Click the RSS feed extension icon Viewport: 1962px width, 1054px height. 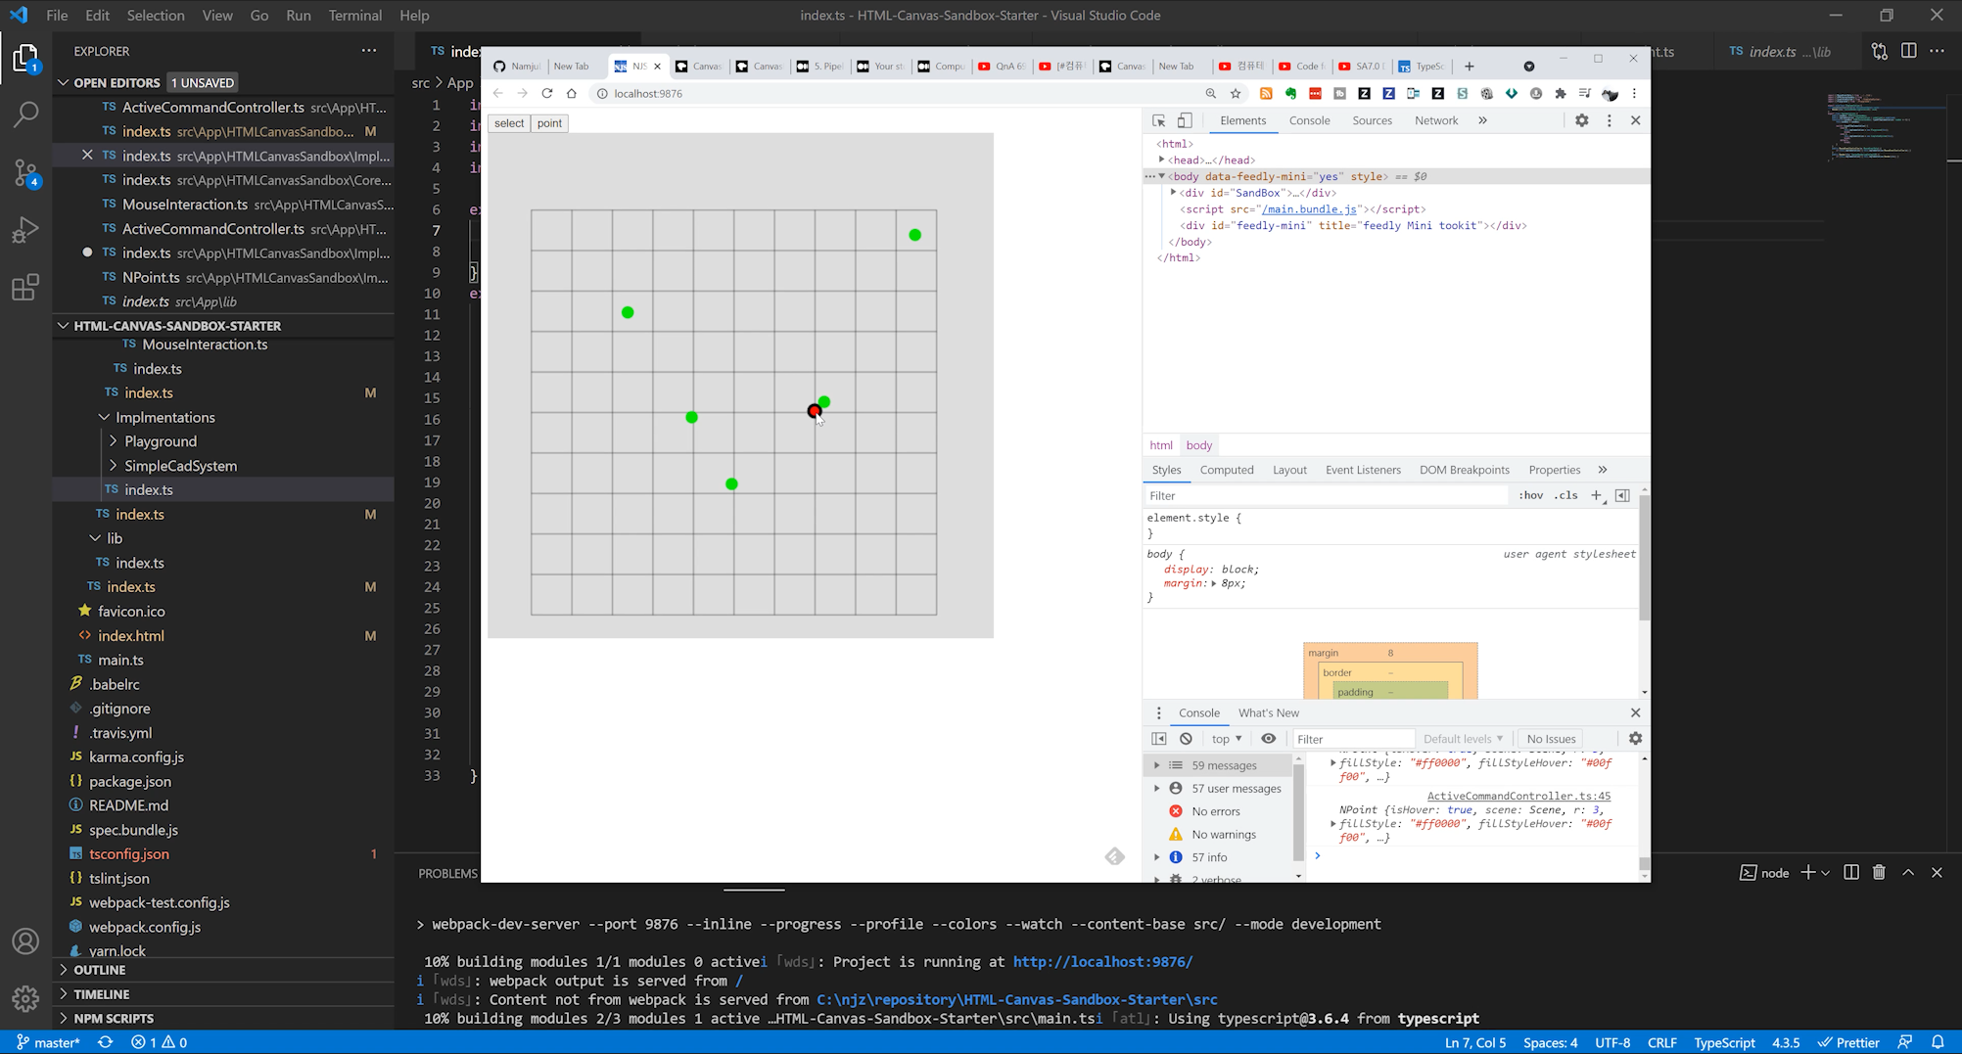click(1266, 94)
